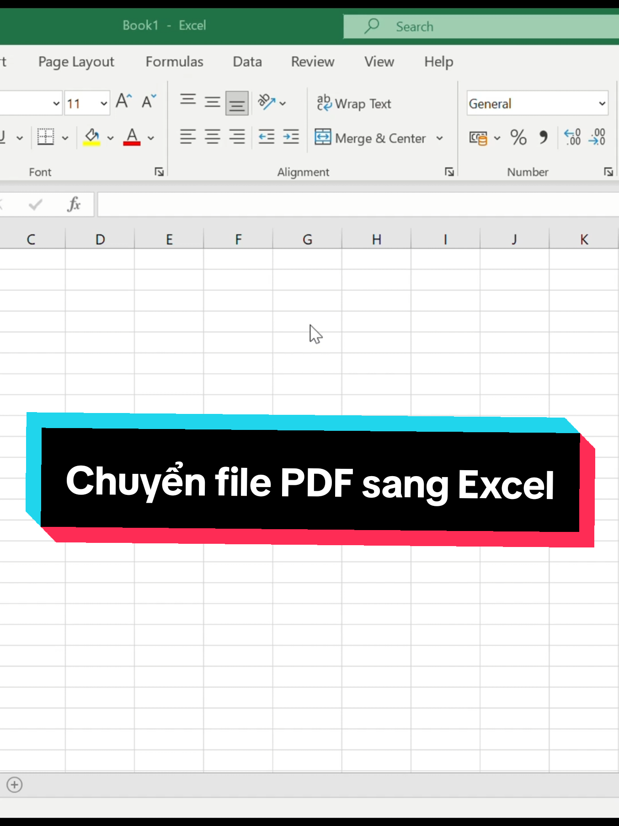Viewport: 619px width, 826px height.
Task: Open font size dropdown showing 11
Action: click(104, 103)
